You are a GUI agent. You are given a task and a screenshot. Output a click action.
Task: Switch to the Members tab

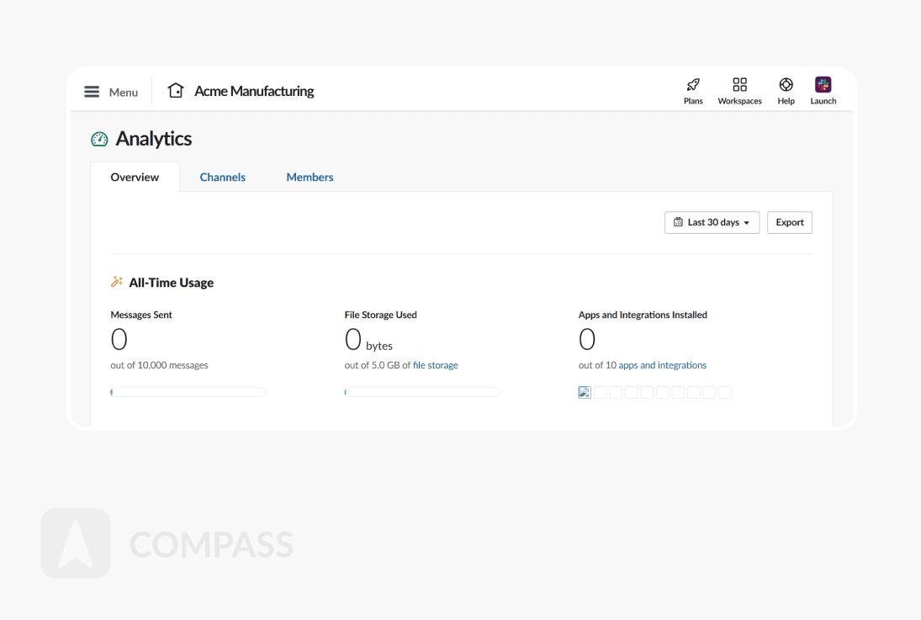310,178
